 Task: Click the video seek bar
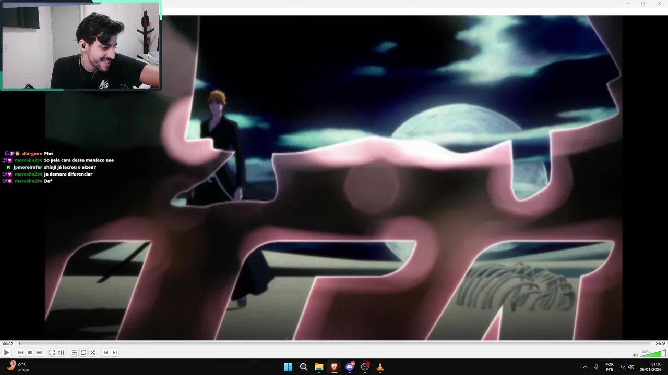[334, 344]
